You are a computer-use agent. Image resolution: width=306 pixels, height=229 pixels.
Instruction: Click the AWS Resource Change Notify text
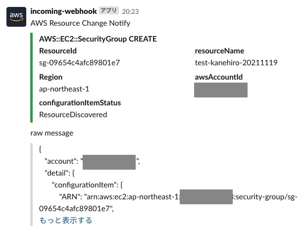(x=80, y=23)
